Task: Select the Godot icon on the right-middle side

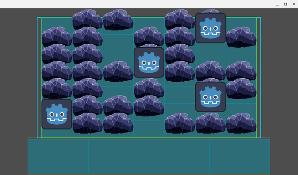Action: coord(210,97)
